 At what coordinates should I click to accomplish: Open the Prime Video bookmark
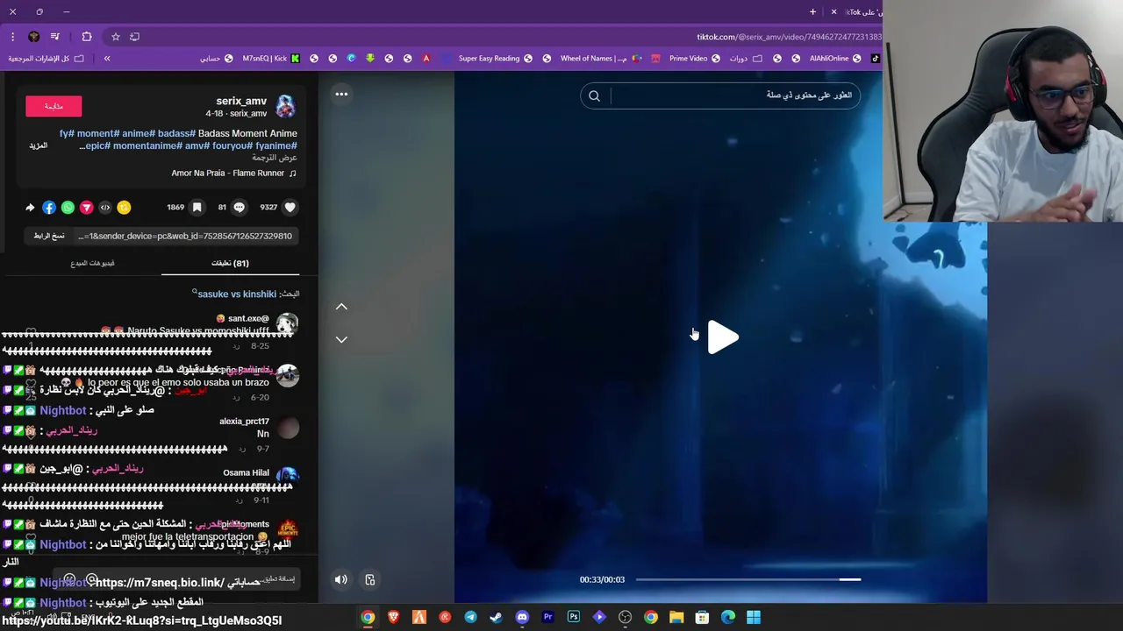tap(695, 59)
